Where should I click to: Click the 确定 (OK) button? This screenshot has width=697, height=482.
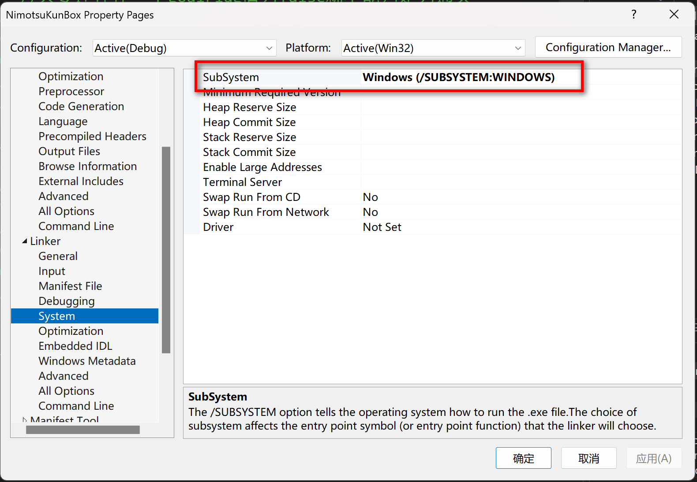point(523,458)
